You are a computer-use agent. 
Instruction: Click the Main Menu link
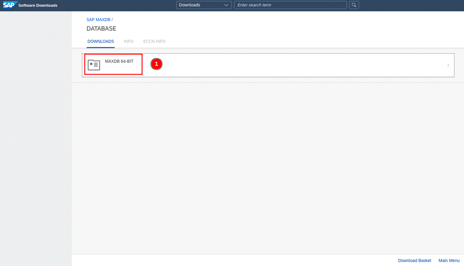(449, 261)
